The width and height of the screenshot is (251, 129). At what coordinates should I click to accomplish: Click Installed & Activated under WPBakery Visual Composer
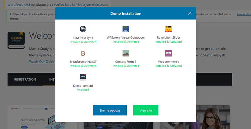click(126, 42)
